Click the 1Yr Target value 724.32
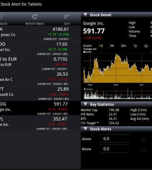 point(113,123)
